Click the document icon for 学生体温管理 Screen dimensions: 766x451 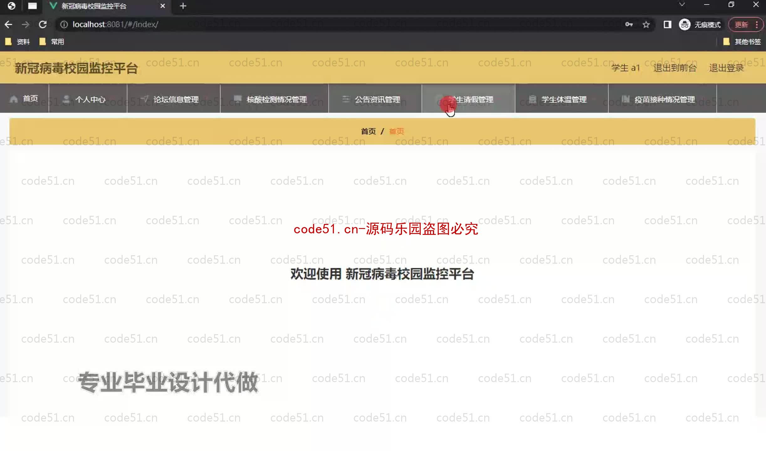[x=532, y=99]
